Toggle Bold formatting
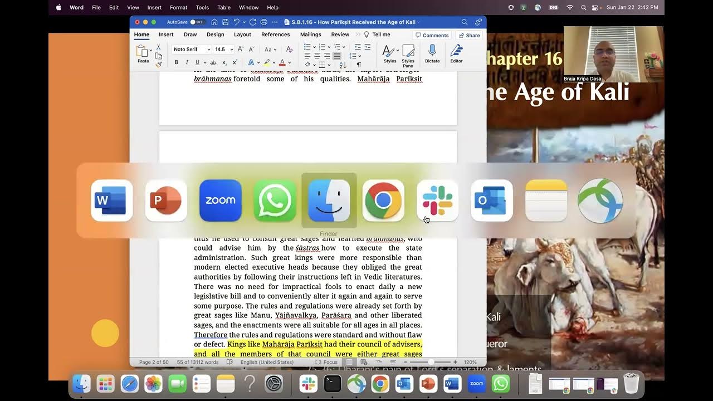This screenshot has height=401, width=713. 177,62
